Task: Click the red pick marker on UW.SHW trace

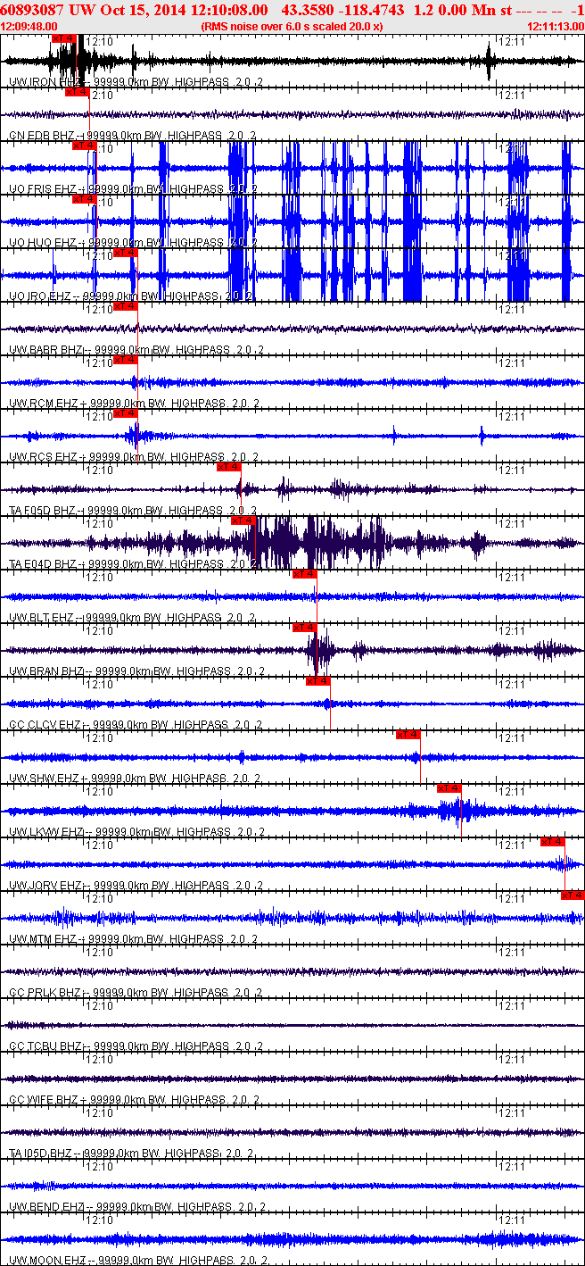Action: 408,735
